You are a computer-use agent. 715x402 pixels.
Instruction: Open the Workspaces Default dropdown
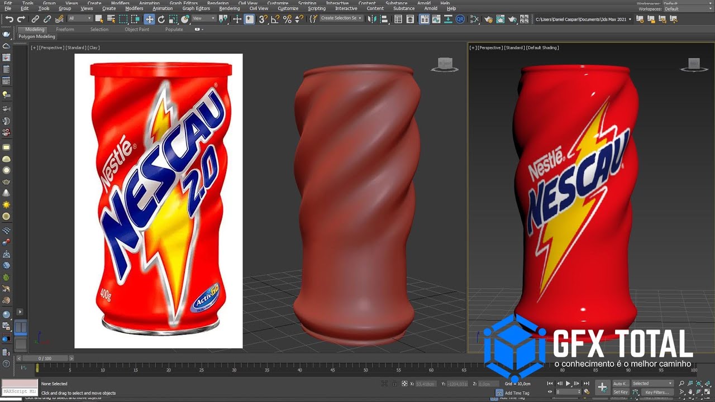687,9
